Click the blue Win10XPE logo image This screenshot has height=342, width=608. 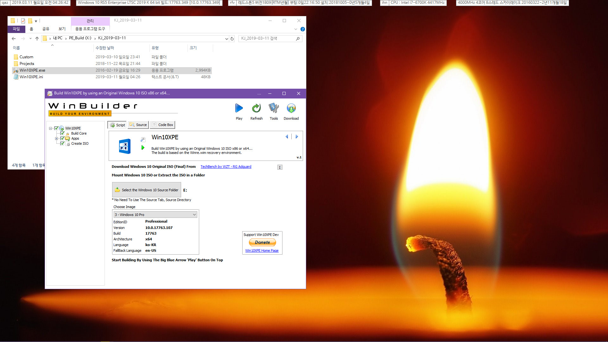(125, 146)
